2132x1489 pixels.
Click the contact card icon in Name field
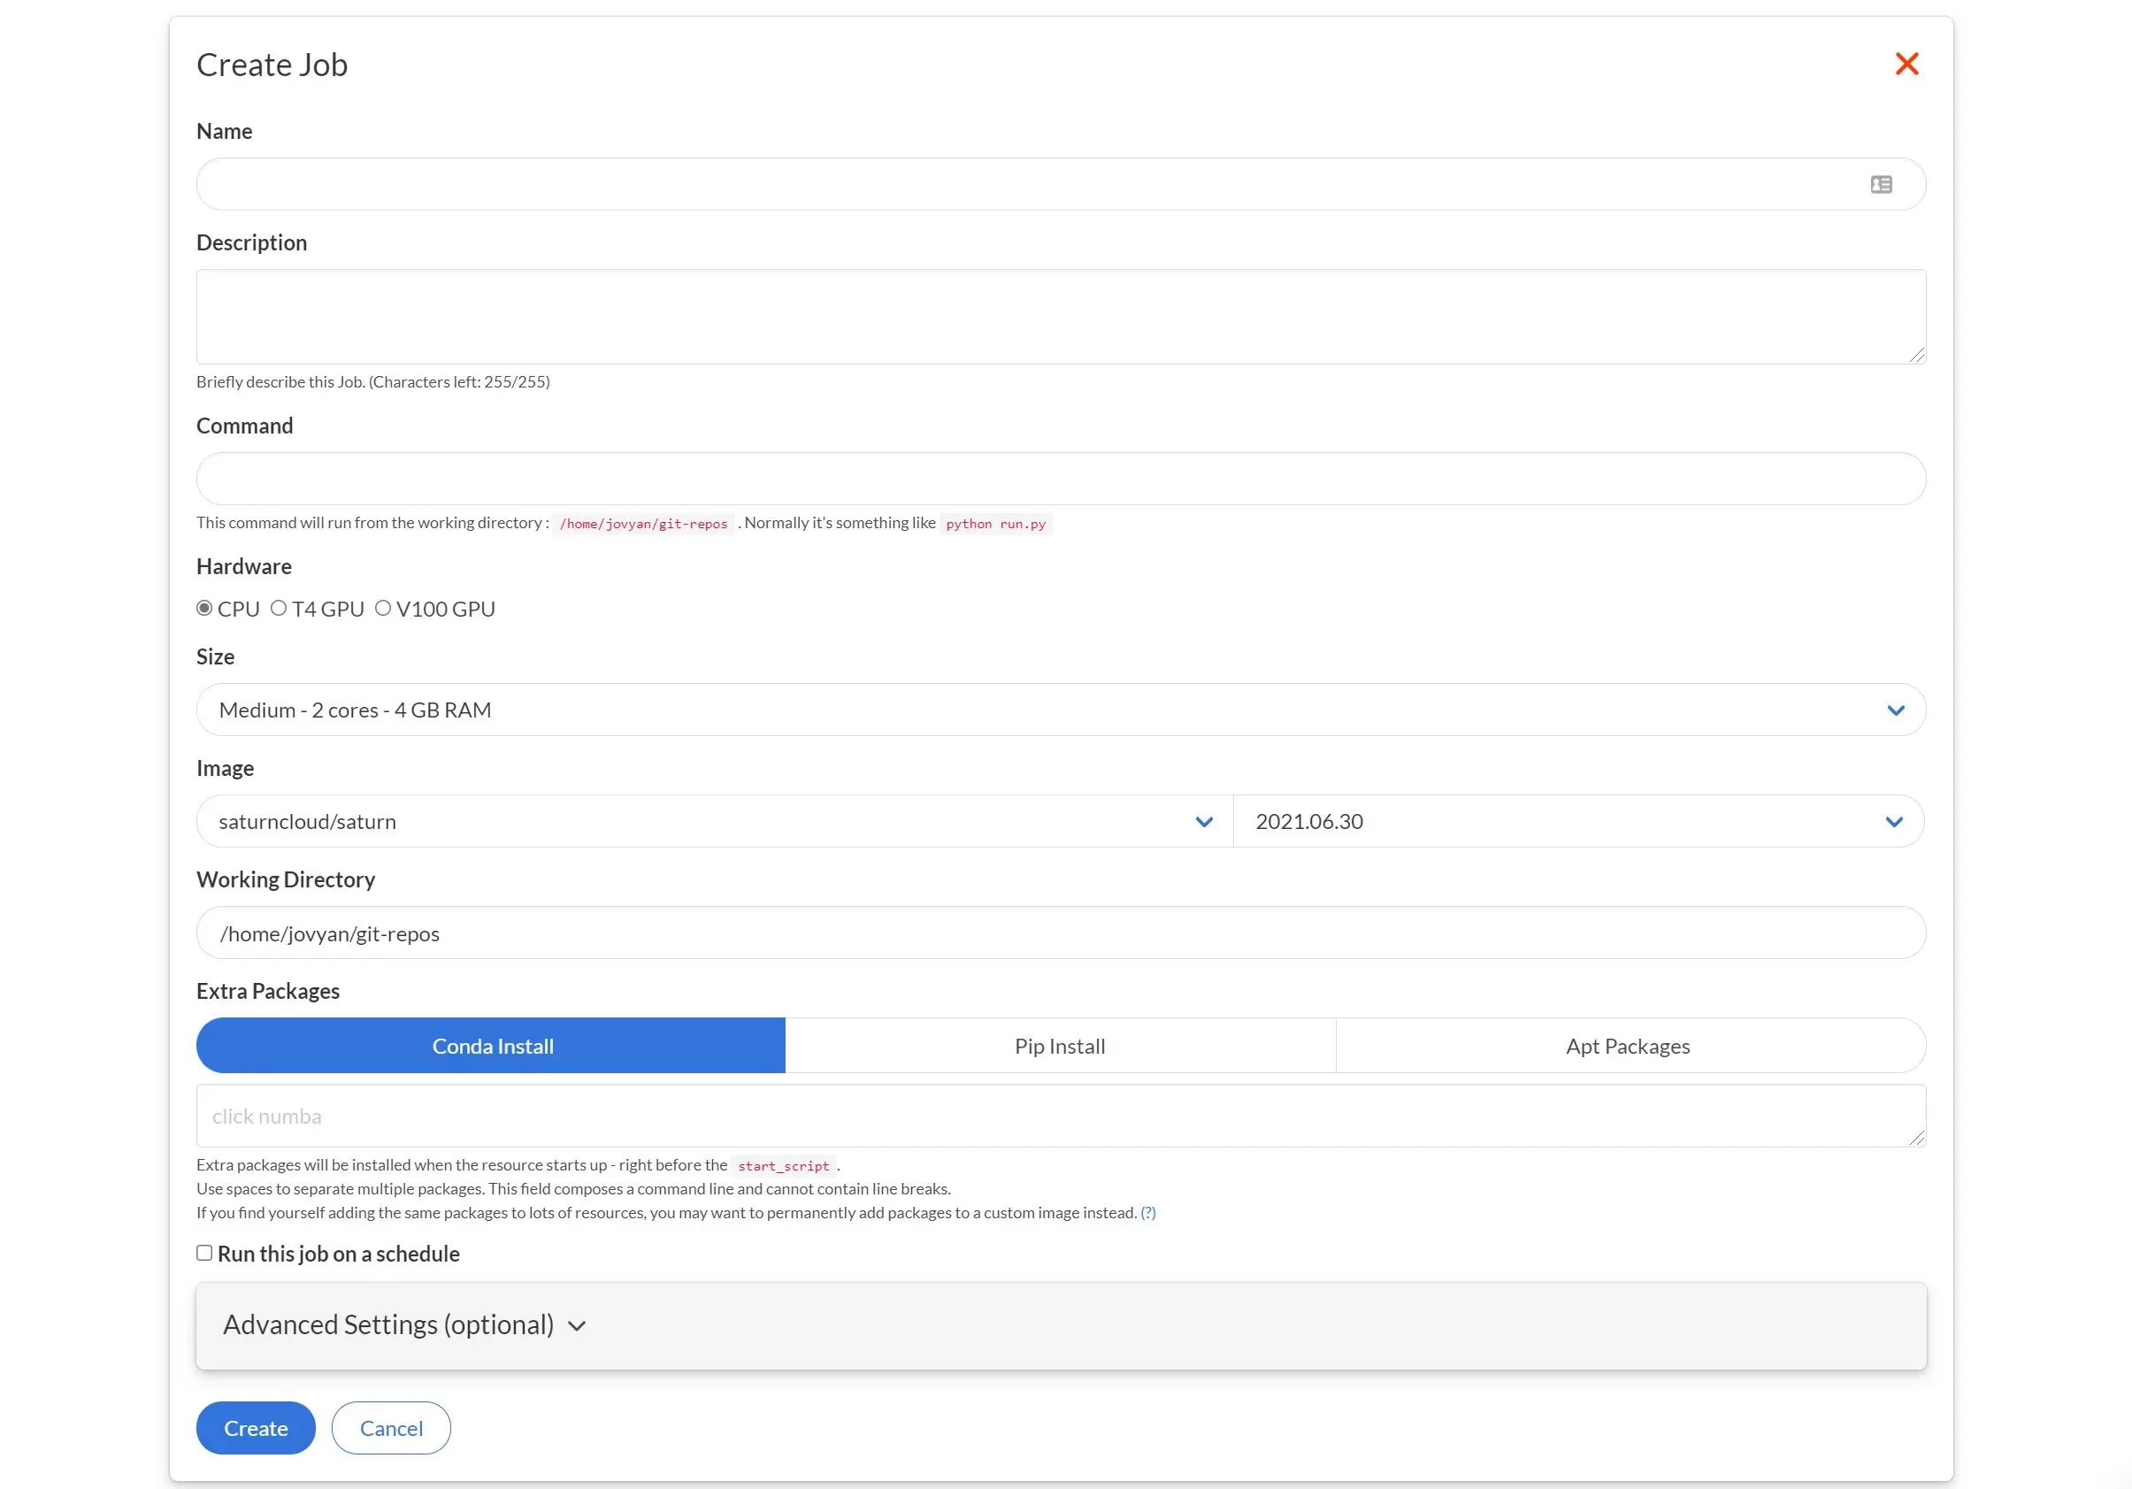point(1882,185)
